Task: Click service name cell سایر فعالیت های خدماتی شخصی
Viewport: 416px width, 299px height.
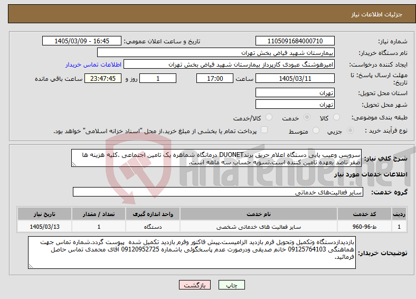Action: tap(258, 227)
